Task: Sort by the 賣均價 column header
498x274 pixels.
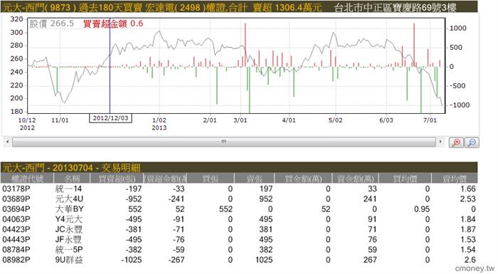Action: tap(455, 179)
